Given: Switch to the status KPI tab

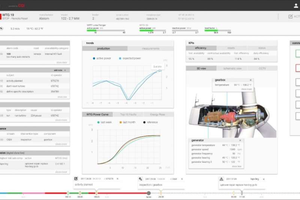Looking at the screenshot, I should tap(262, 48).
